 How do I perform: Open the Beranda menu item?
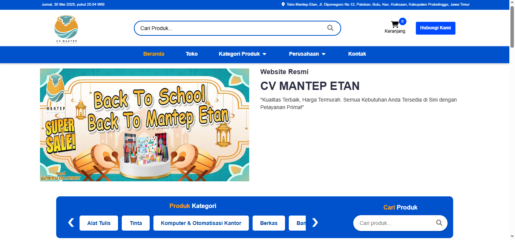click(x=154, y=54)
